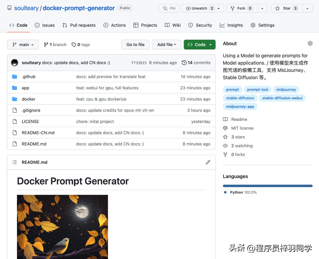Click the About section settings gear icon
This screenshot has height=259, width=319.
point(310,43)
